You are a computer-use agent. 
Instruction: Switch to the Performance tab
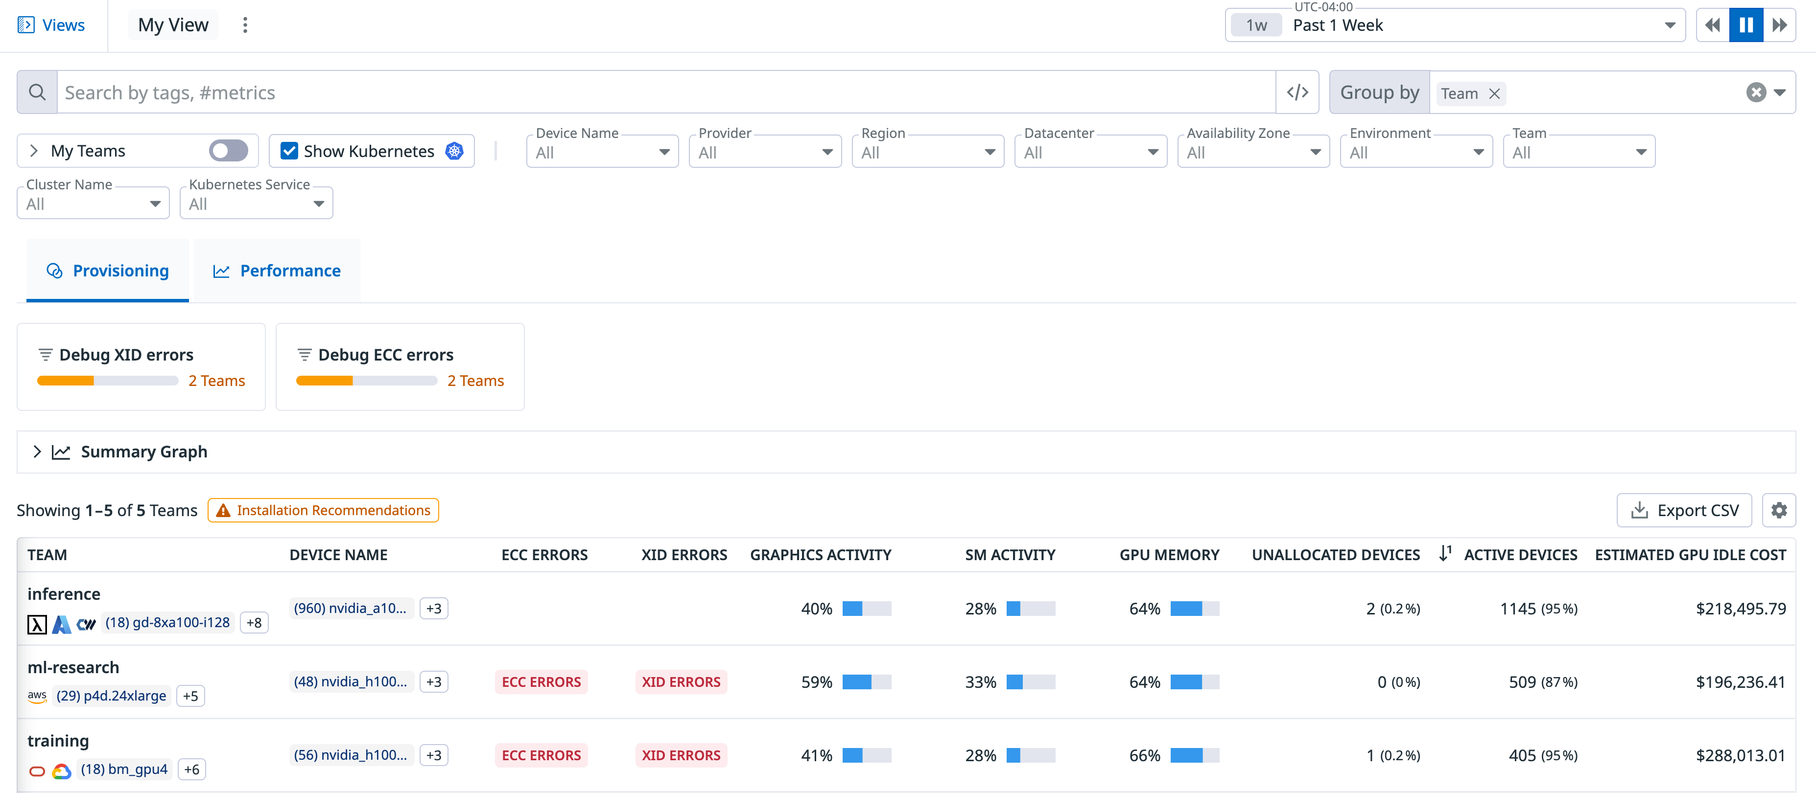(277, 271)
